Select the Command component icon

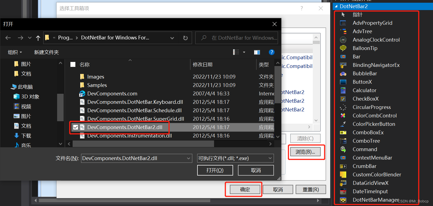pyautogui.click(x=343, y=149)
